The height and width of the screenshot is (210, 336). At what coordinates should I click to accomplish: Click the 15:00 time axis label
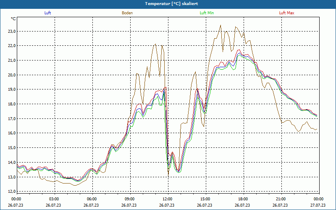click(x=205, y=199)
